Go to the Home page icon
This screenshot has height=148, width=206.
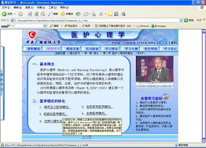(x=43, y=14)
